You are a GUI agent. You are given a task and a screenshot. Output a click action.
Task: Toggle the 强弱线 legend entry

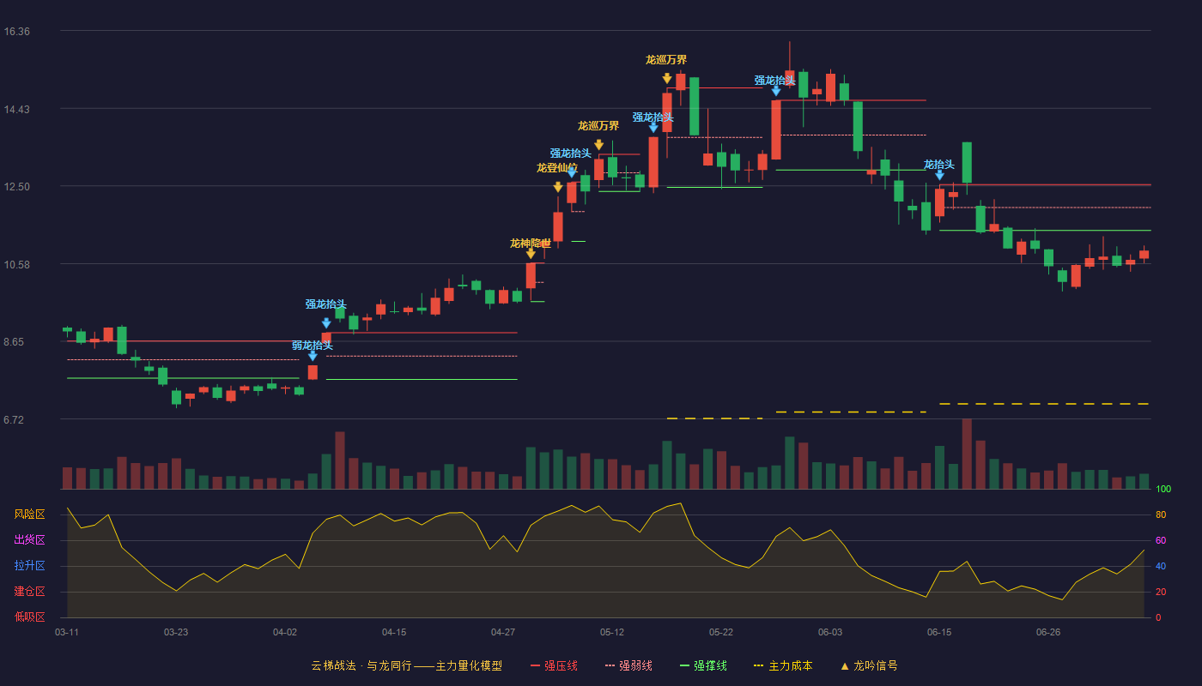(x=628, y=665)
